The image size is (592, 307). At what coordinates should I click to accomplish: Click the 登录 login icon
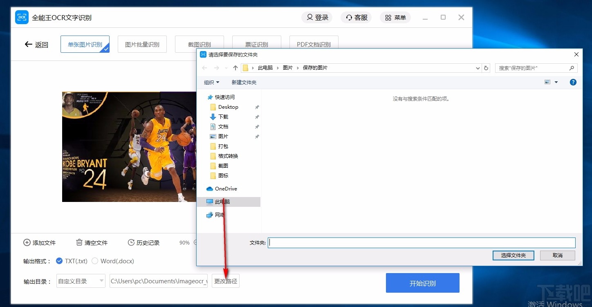310,17
